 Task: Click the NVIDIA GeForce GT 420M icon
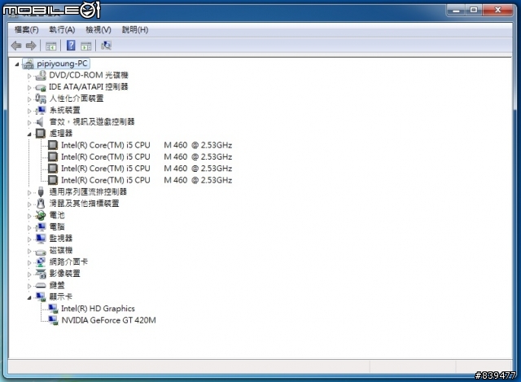point(53,320)
